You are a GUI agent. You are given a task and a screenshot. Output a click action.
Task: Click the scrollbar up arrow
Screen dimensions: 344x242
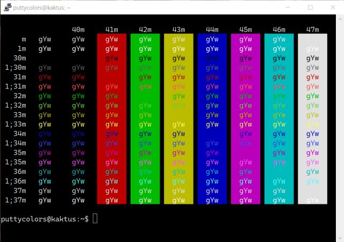click(340, 19)
